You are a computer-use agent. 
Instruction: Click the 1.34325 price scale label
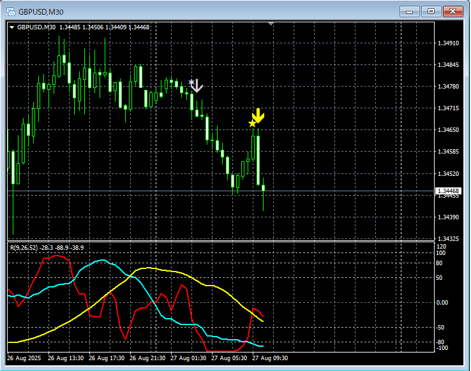coord(448,239)
